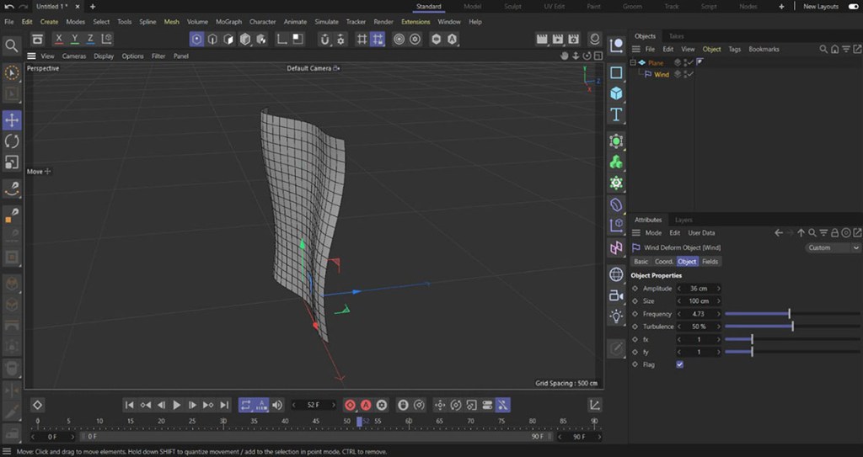Click the Cube primitive icon

616,93
